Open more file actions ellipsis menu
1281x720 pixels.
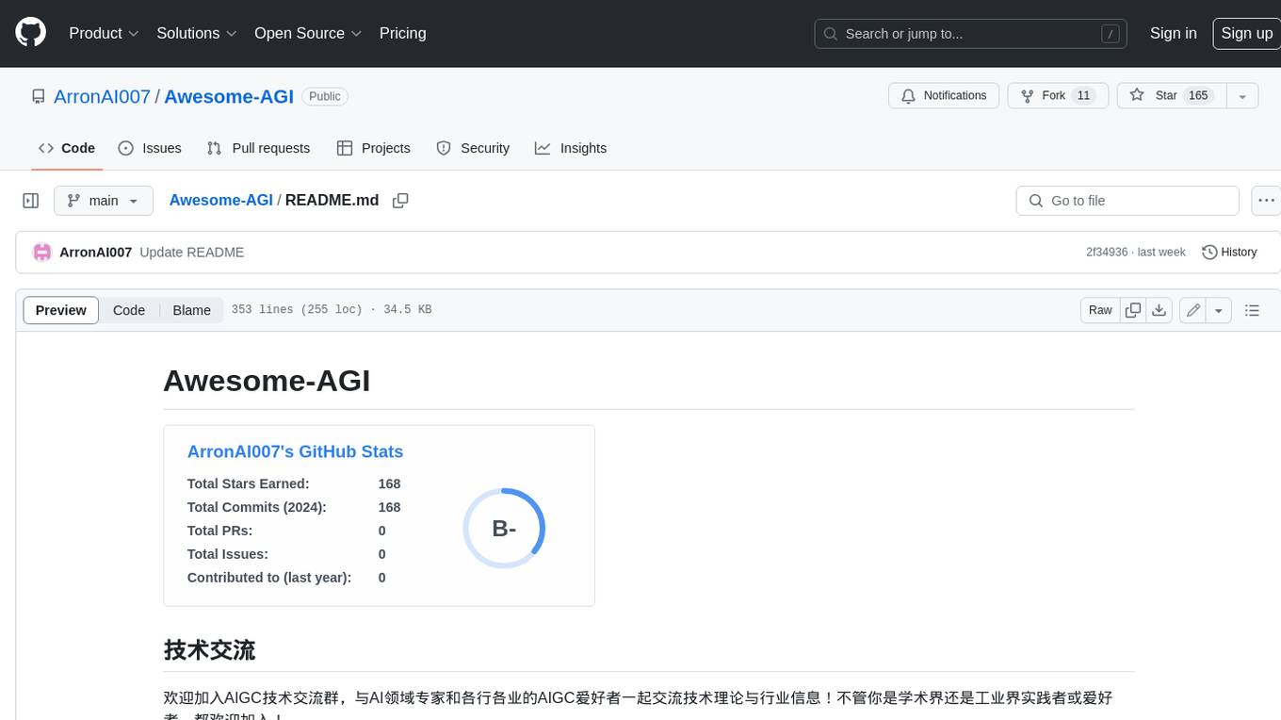[x=1266, y=201]
